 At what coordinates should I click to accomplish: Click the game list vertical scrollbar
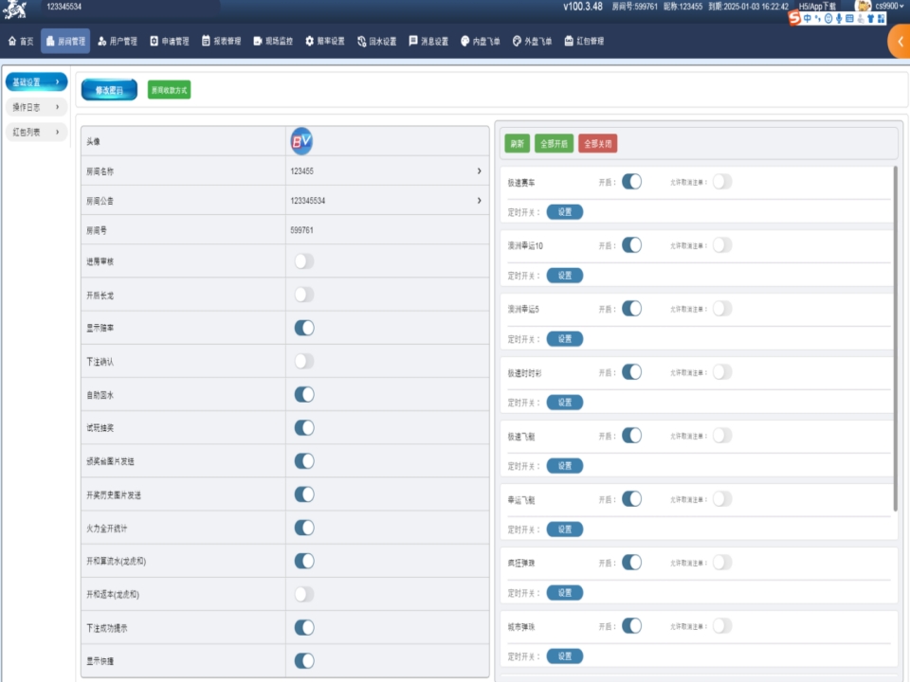[x=896, y=339]
